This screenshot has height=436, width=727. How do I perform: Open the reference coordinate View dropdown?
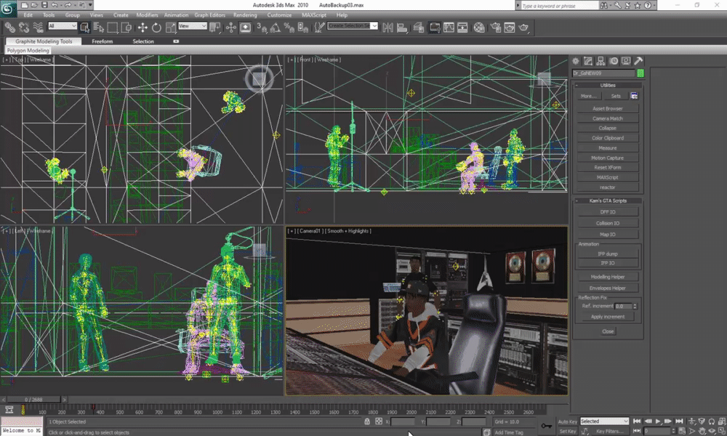192,26
